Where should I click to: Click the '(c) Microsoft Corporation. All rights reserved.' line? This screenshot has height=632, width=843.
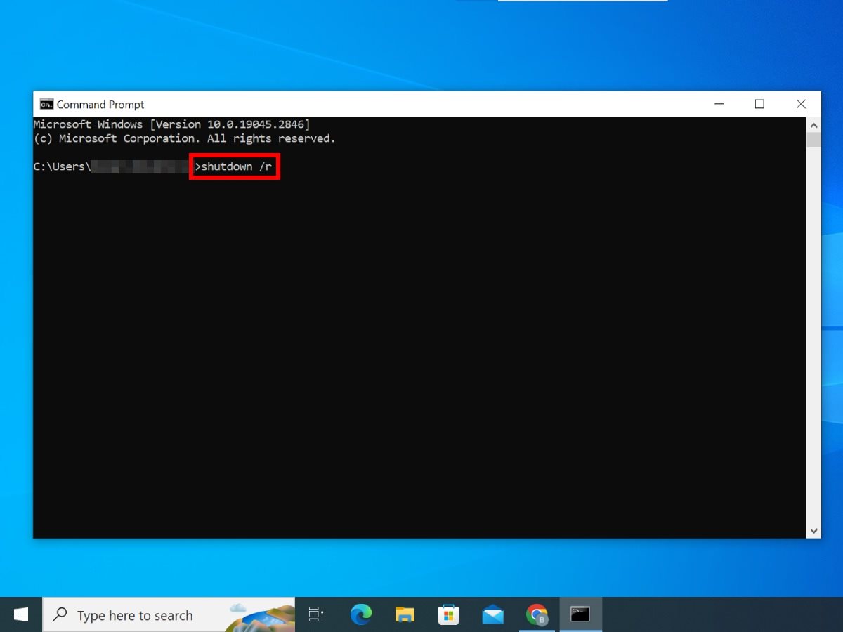185,138
